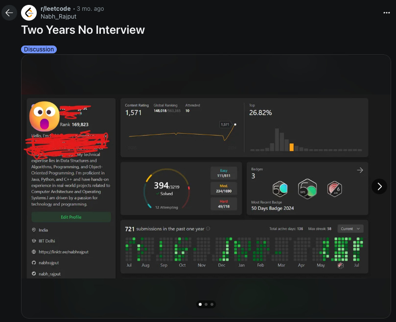Screen dimensions: 396x322
Task: Open the nabh_rajput social link
Action: pyautogui.click(x=49, y=274)
